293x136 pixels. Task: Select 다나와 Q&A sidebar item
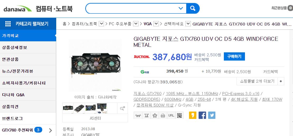click(x=28, y=95)
